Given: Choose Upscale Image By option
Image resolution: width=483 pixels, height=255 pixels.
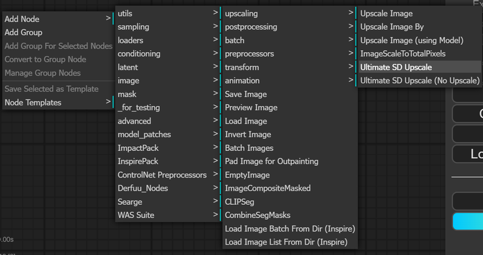Looking at the screenshot, I should point(420,27).
